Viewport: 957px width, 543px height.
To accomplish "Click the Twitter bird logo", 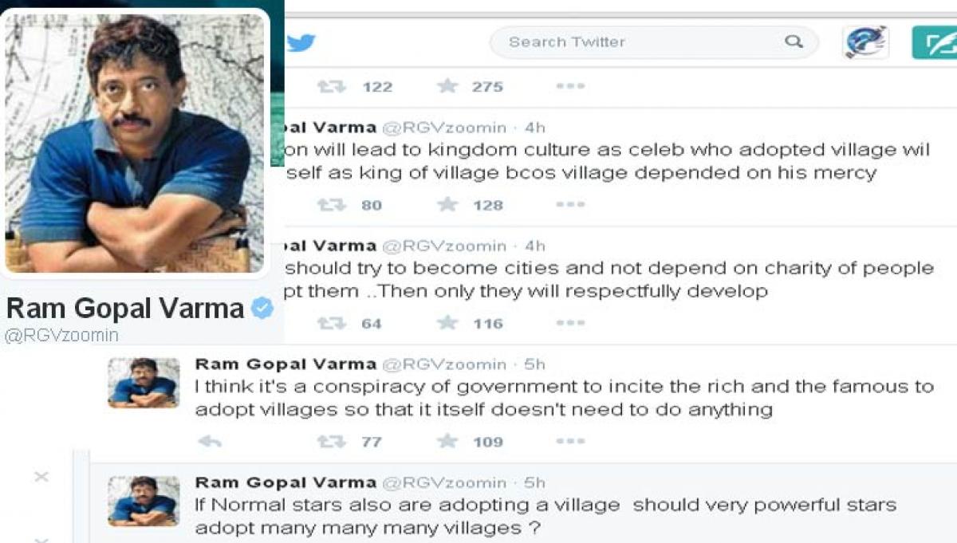I will click(301, 42).
